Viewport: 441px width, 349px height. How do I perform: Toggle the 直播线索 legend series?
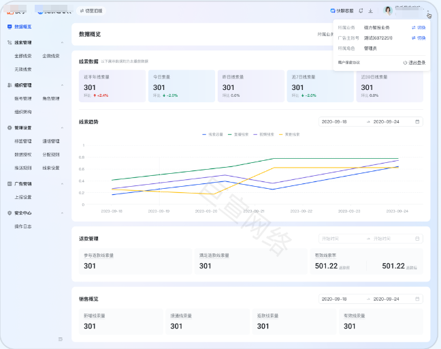[238, 135]
